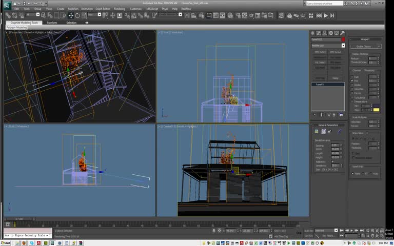Toggle the Fire channel checkbox

(352, 81)
